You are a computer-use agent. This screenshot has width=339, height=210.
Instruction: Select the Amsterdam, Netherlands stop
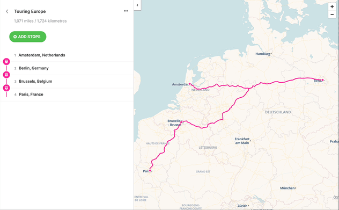(x=67, y=55)
